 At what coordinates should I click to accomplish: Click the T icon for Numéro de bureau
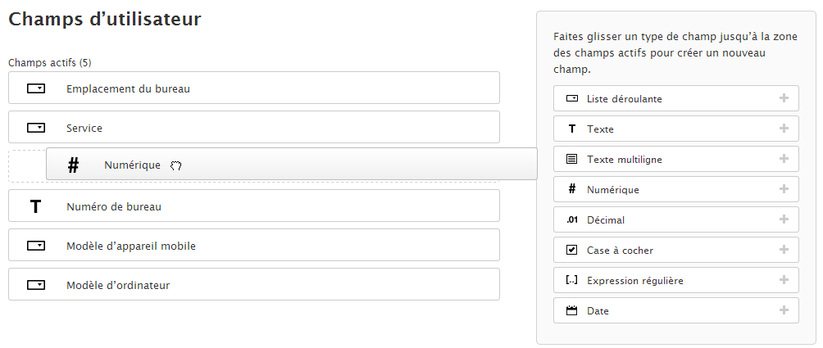pyautogui.click(x=35, y=206)
